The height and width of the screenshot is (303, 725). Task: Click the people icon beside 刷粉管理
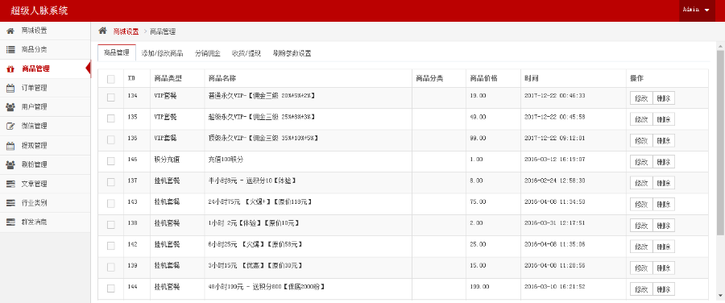tap(10, 164)
